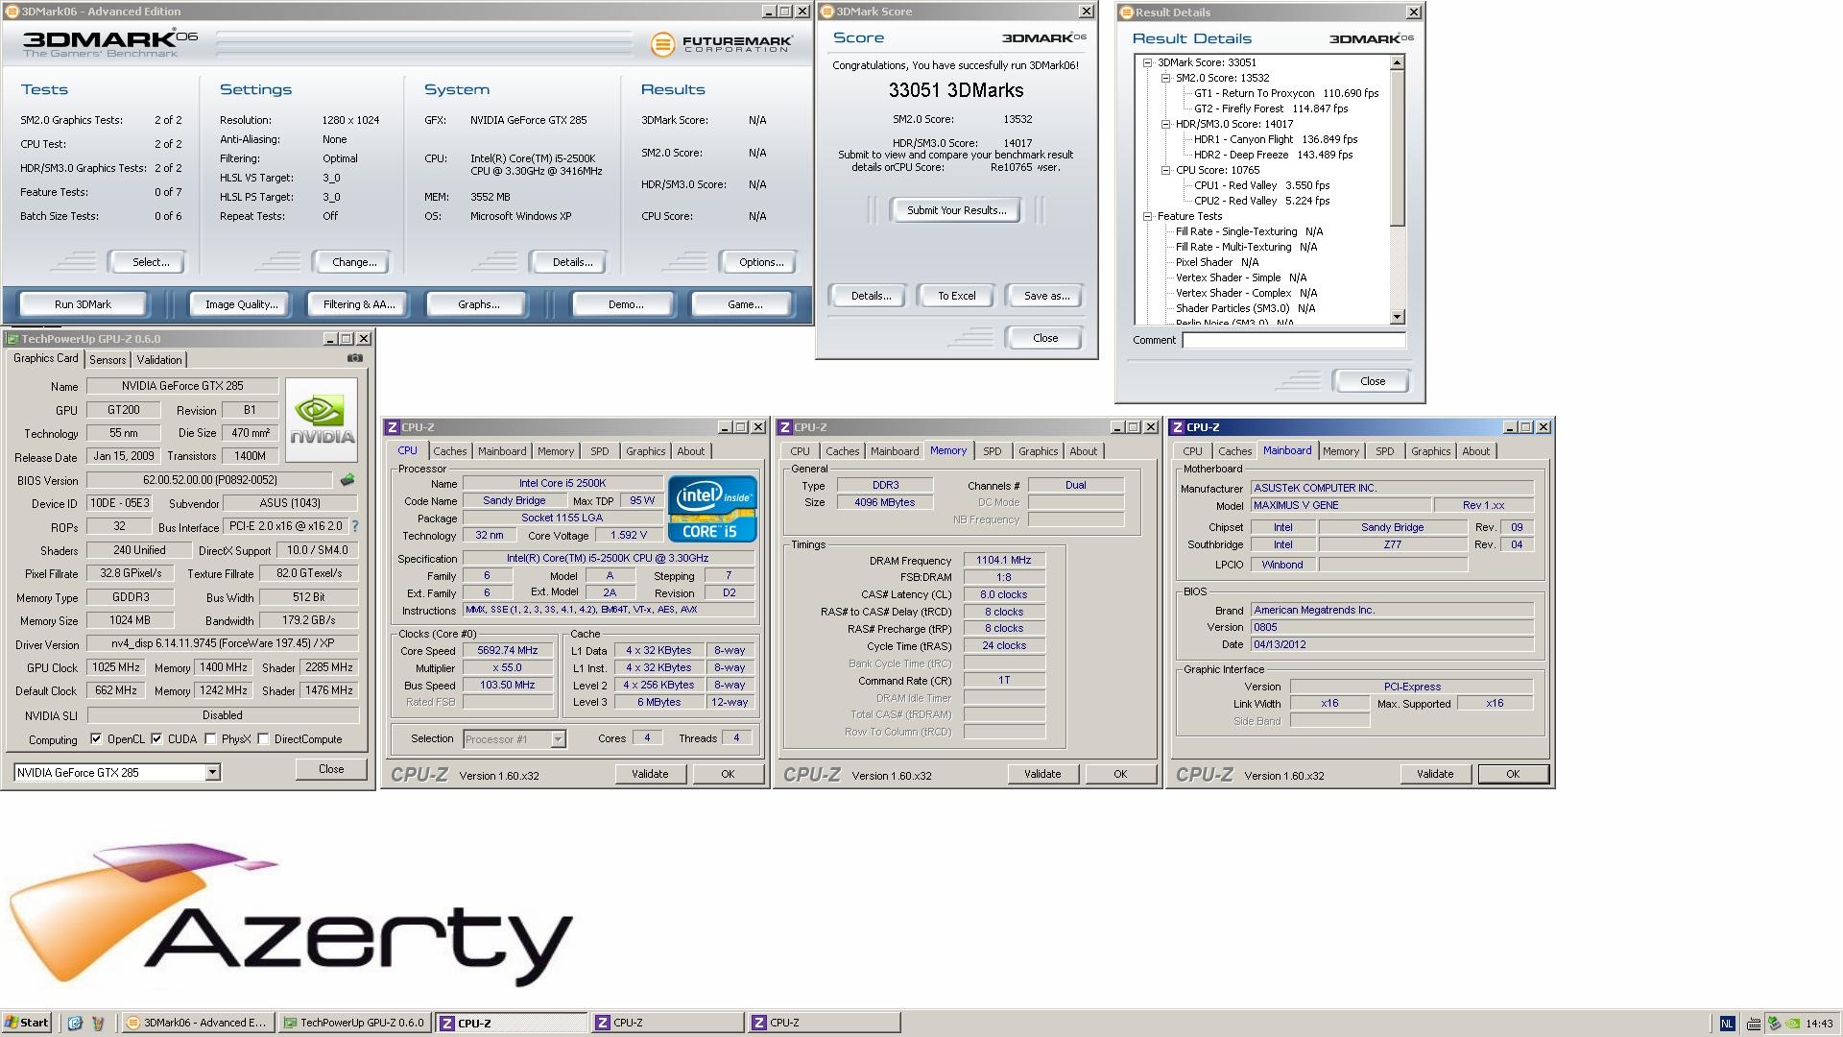Click the GPU-Z screenshot camera icon
Image resolution: width=1843 pixels, height=1037 pixels.
click(354, 358)
